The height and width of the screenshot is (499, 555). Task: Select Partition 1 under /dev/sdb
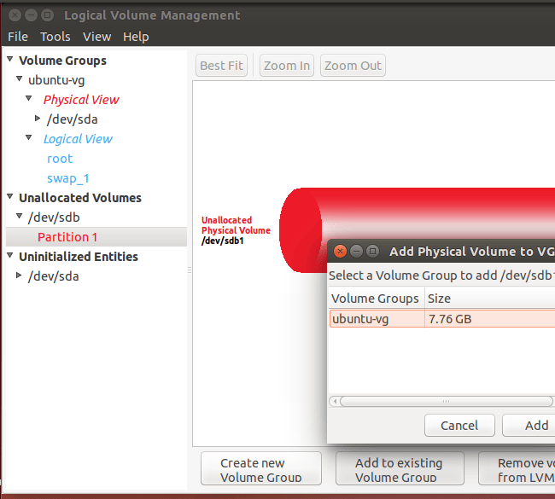click(x=67, y=237)
